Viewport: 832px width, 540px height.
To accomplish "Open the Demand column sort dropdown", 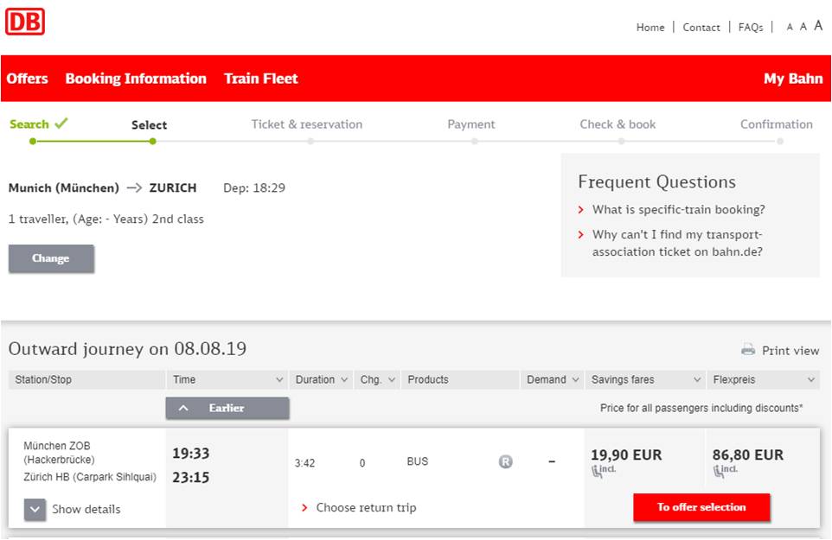I will (x=575, y=380).
